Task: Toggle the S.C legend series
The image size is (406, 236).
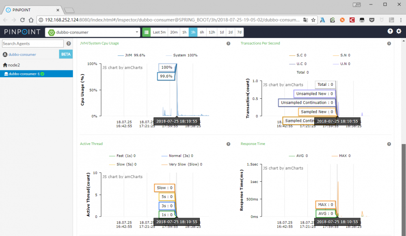Action: click(298, 55)
